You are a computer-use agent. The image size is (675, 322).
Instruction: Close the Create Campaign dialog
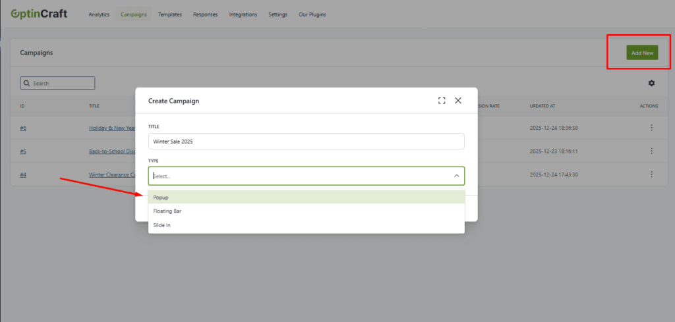click(x=458, y=101)
